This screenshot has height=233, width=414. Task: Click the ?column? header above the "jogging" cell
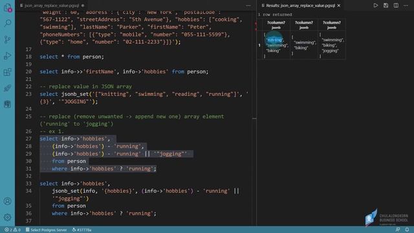coord(332,25)
